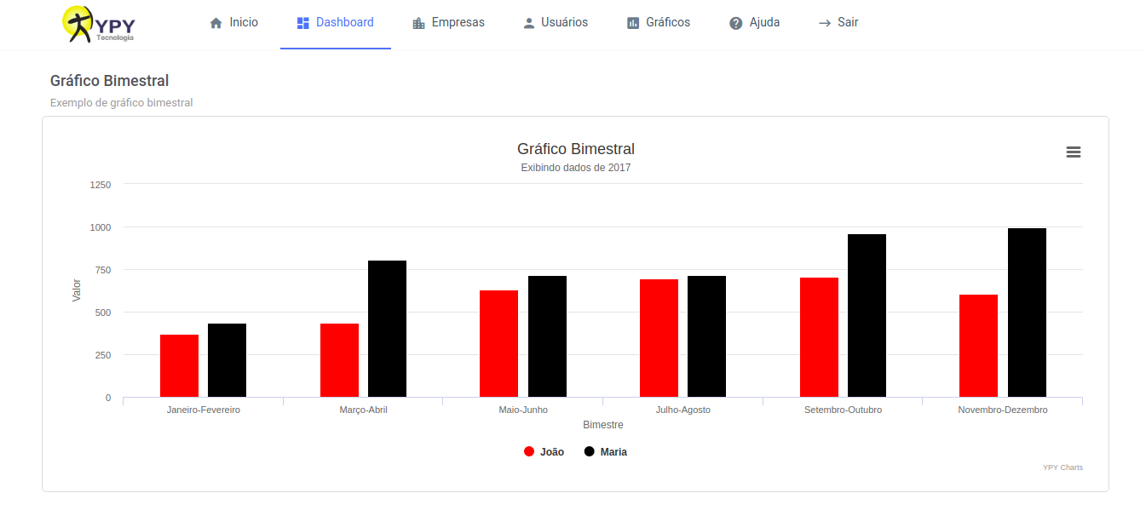Click the arrow icon beside Sair

pyautogui.click(x=825, y=23)
